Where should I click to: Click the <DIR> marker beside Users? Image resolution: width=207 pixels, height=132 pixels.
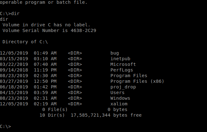click(75, 92)
